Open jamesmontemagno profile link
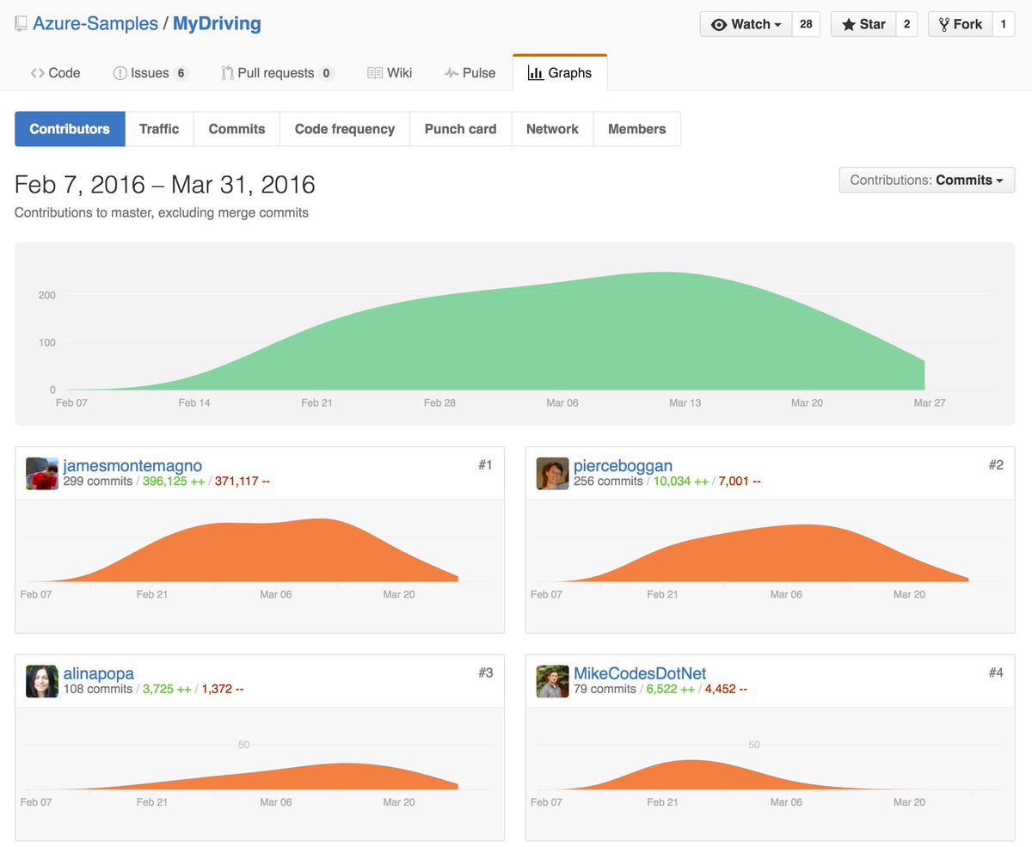Screen dimensions: 1032x847 [132, 466]
